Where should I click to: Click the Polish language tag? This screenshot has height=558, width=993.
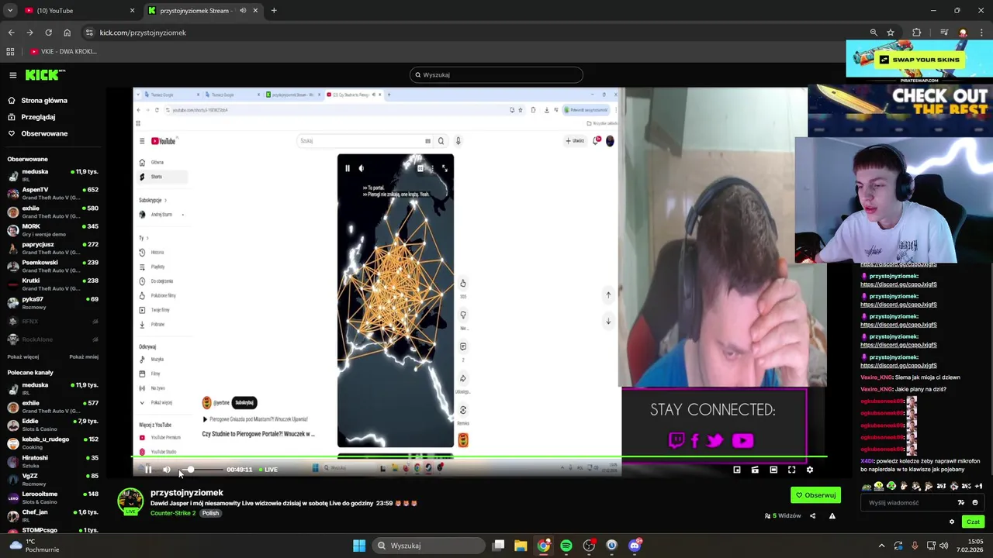pyautogui.click(x=210, y=513)
